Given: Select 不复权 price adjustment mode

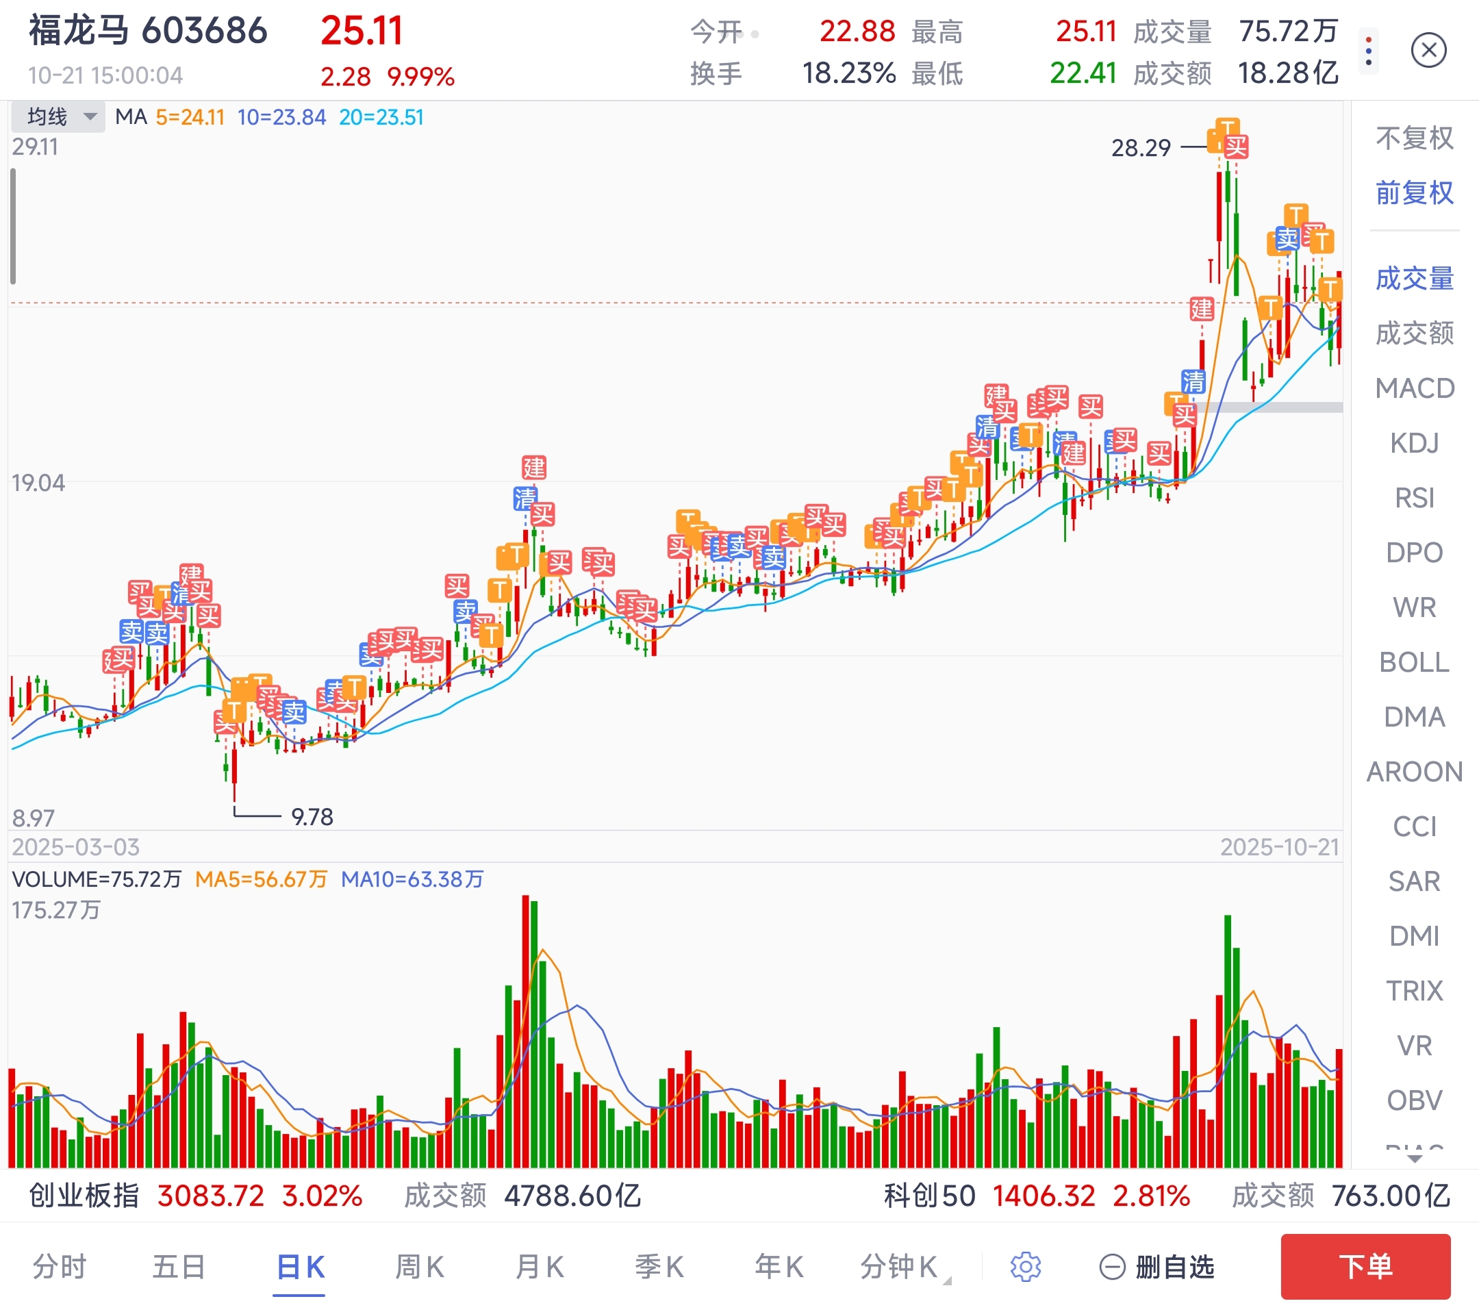Looking at the screenshot, I should (x=1414, y=138).
